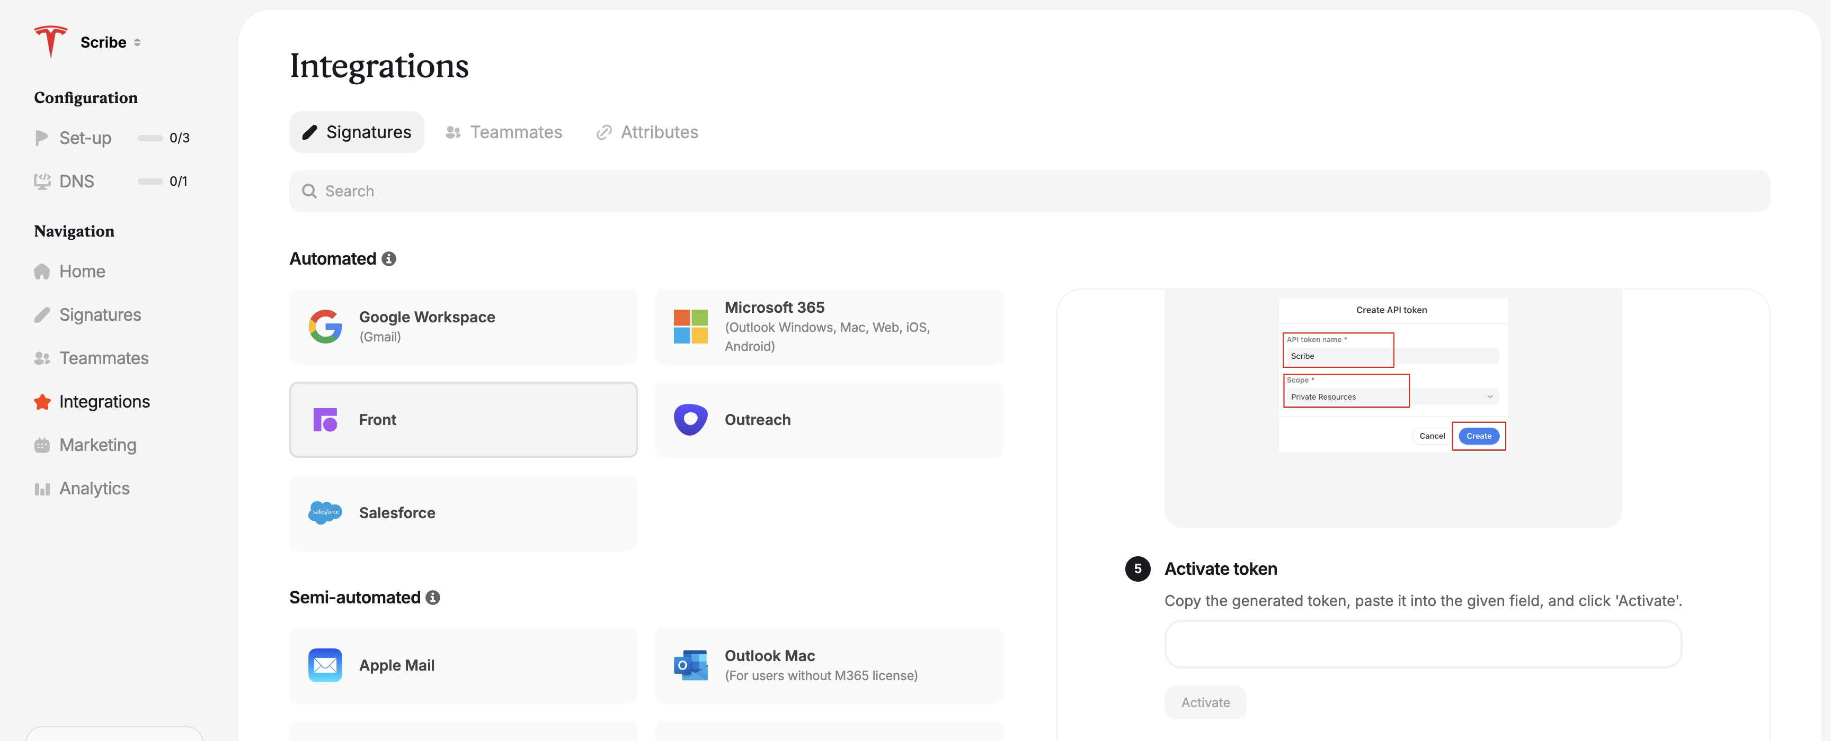Open the Apple Mail integration
The height and width of the screenshot is (741, 1831).
pyautogui.click(x=463, y=665)
